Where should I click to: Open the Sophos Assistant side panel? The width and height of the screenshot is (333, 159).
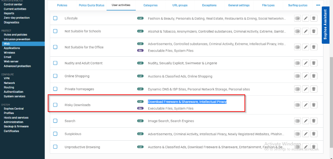point(326,25)
